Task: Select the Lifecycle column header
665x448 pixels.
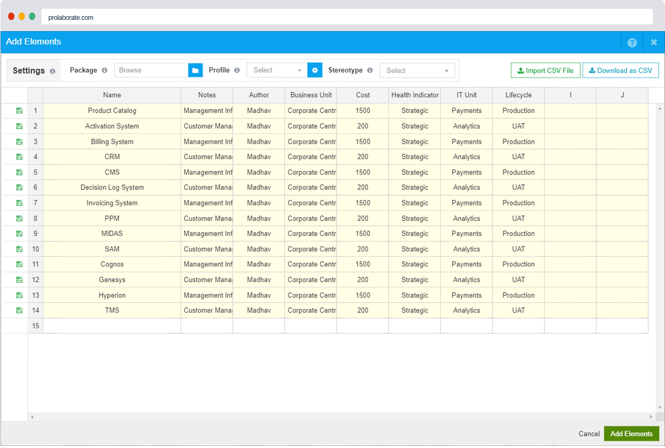Action: point(518,95)
